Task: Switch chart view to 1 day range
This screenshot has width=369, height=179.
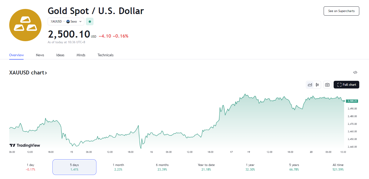Action: point(30,167)
